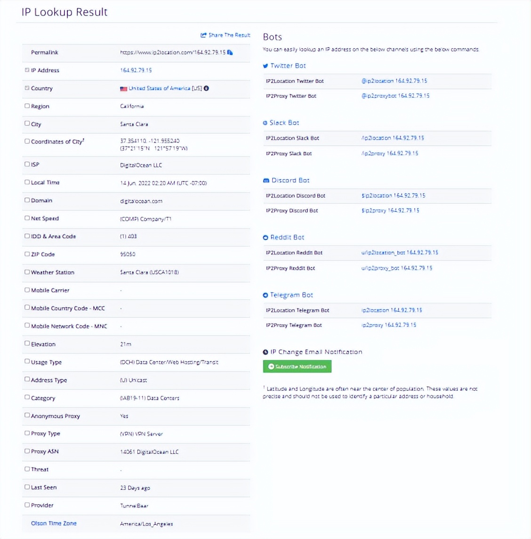Click the Slack Bot icon
This screenshot has width=531, height=539.
(x=265, y=123)
